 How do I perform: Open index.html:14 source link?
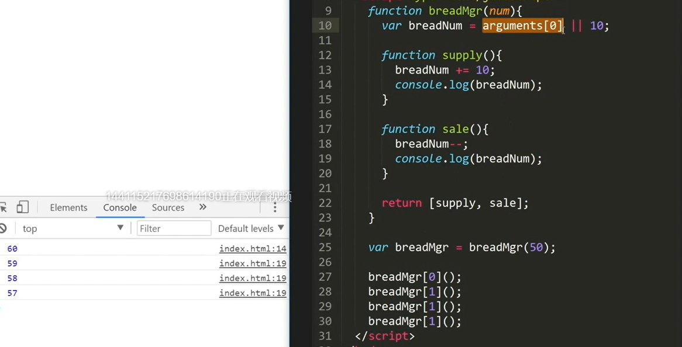click(x=253, y=249)
